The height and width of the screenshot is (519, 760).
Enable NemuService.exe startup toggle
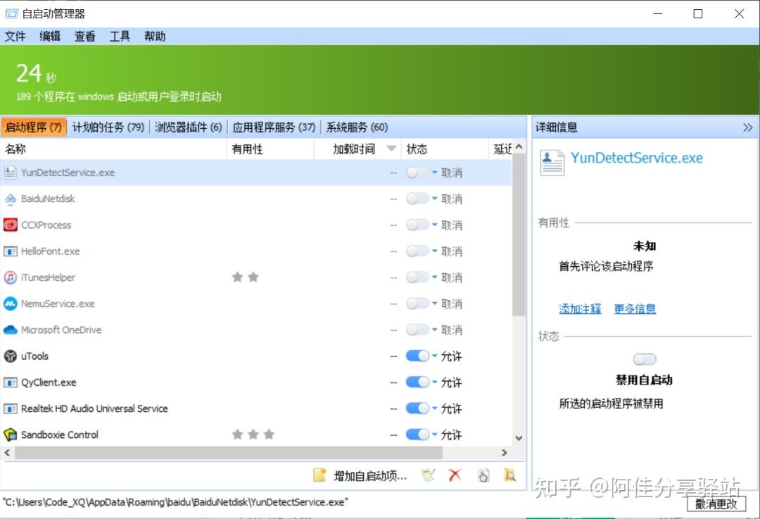click(x=417, y=304)
